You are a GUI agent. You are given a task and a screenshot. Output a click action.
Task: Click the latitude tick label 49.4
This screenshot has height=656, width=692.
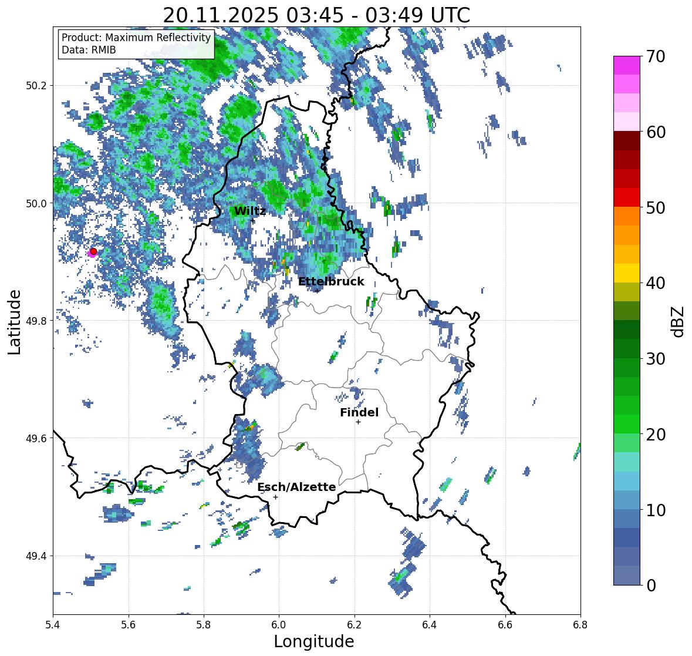point(37,556)
